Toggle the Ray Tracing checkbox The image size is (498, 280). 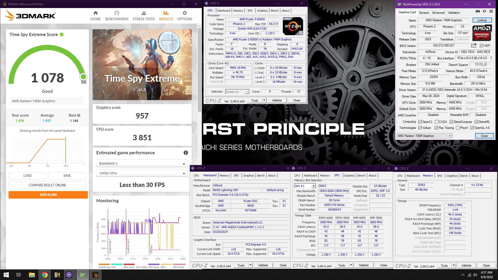point(436,128)
